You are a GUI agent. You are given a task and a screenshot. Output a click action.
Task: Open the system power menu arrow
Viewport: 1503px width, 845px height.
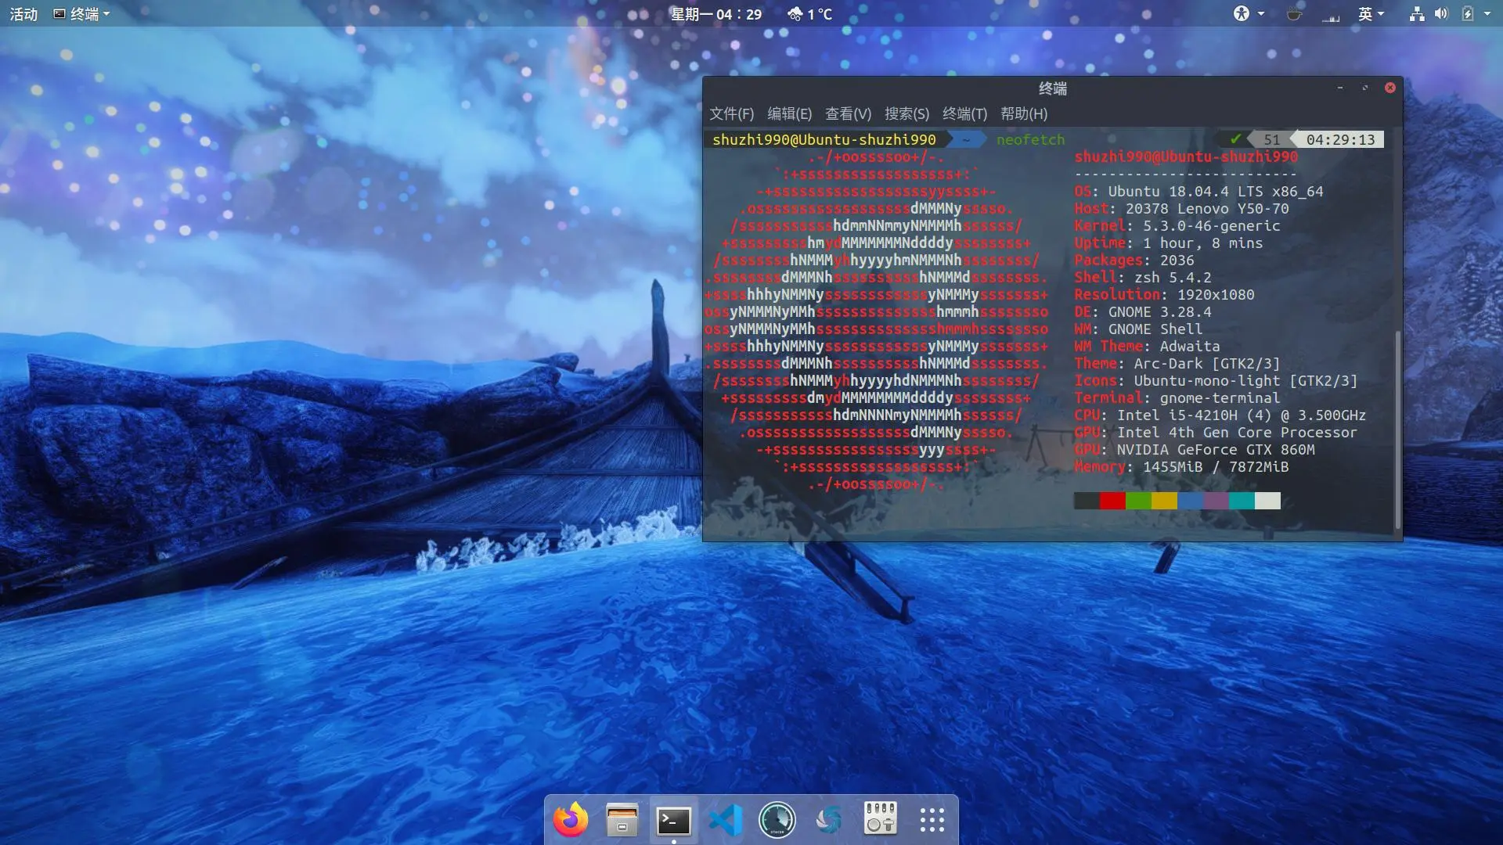point(1487,14)
